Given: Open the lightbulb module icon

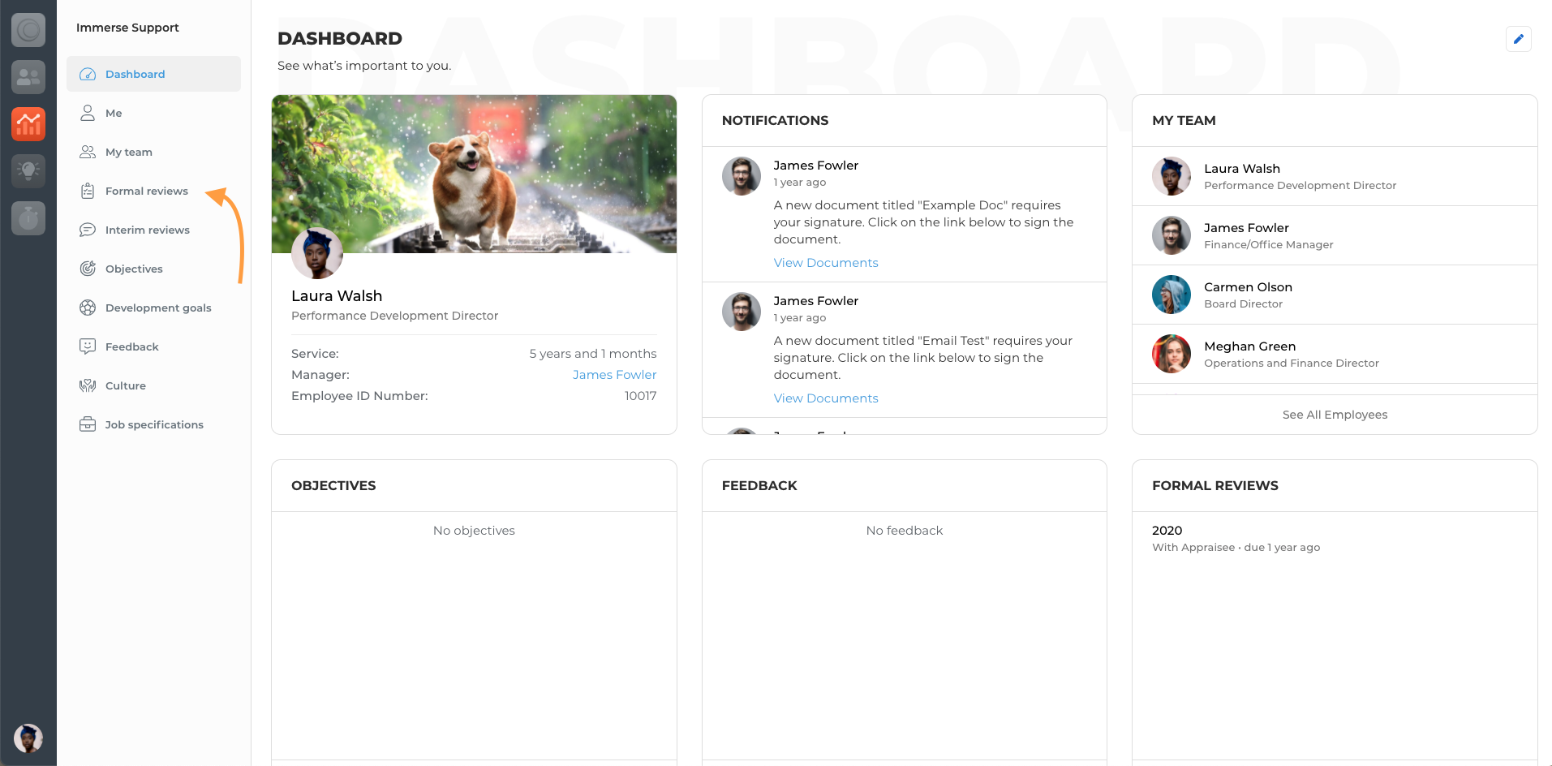Looking at the screenshot, I should [28, 171].
